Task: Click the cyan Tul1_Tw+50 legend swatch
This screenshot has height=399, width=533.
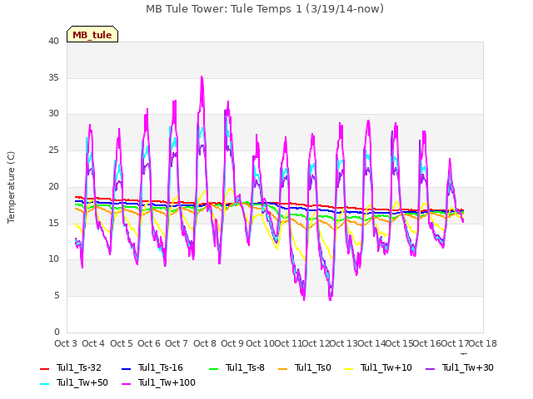Action: (44, 384)
